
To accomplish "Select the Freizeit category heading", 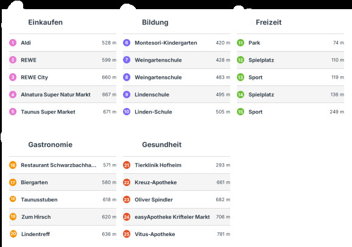I will pos(269,22).
